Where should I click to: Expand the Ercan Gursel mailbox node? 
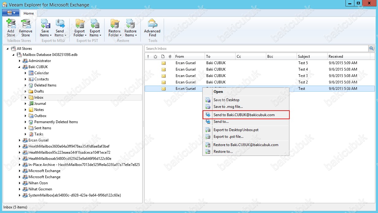[20, 140]
